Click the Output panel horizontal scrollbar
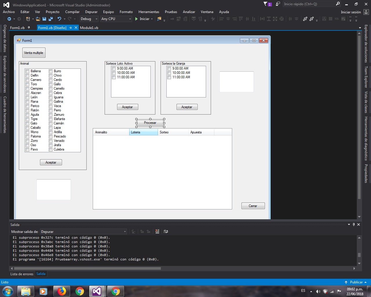 pyautogui.click(x=183, y=269)
